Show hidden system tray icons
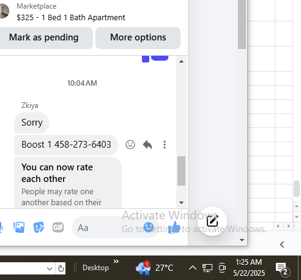The image size is (301, 280). click(x=193, y=268)
